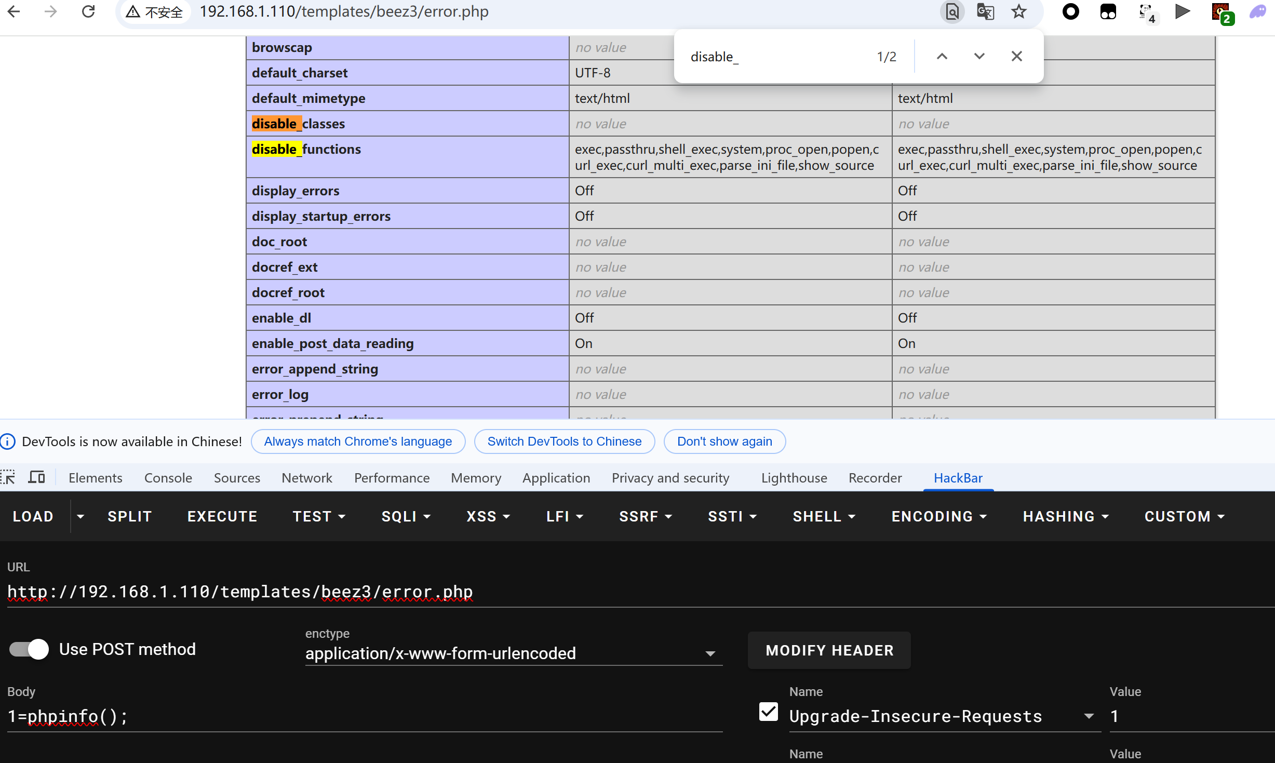This screenshot has height=763, width=1275.
Task: Close the find-in-page bar
Action: tap(1016, 56)
